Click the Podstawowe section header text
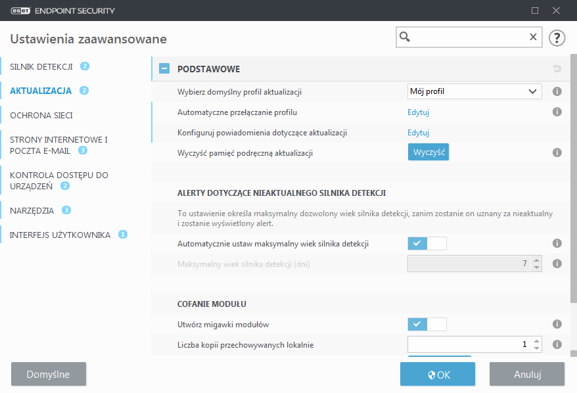 (x=208, y=69)
